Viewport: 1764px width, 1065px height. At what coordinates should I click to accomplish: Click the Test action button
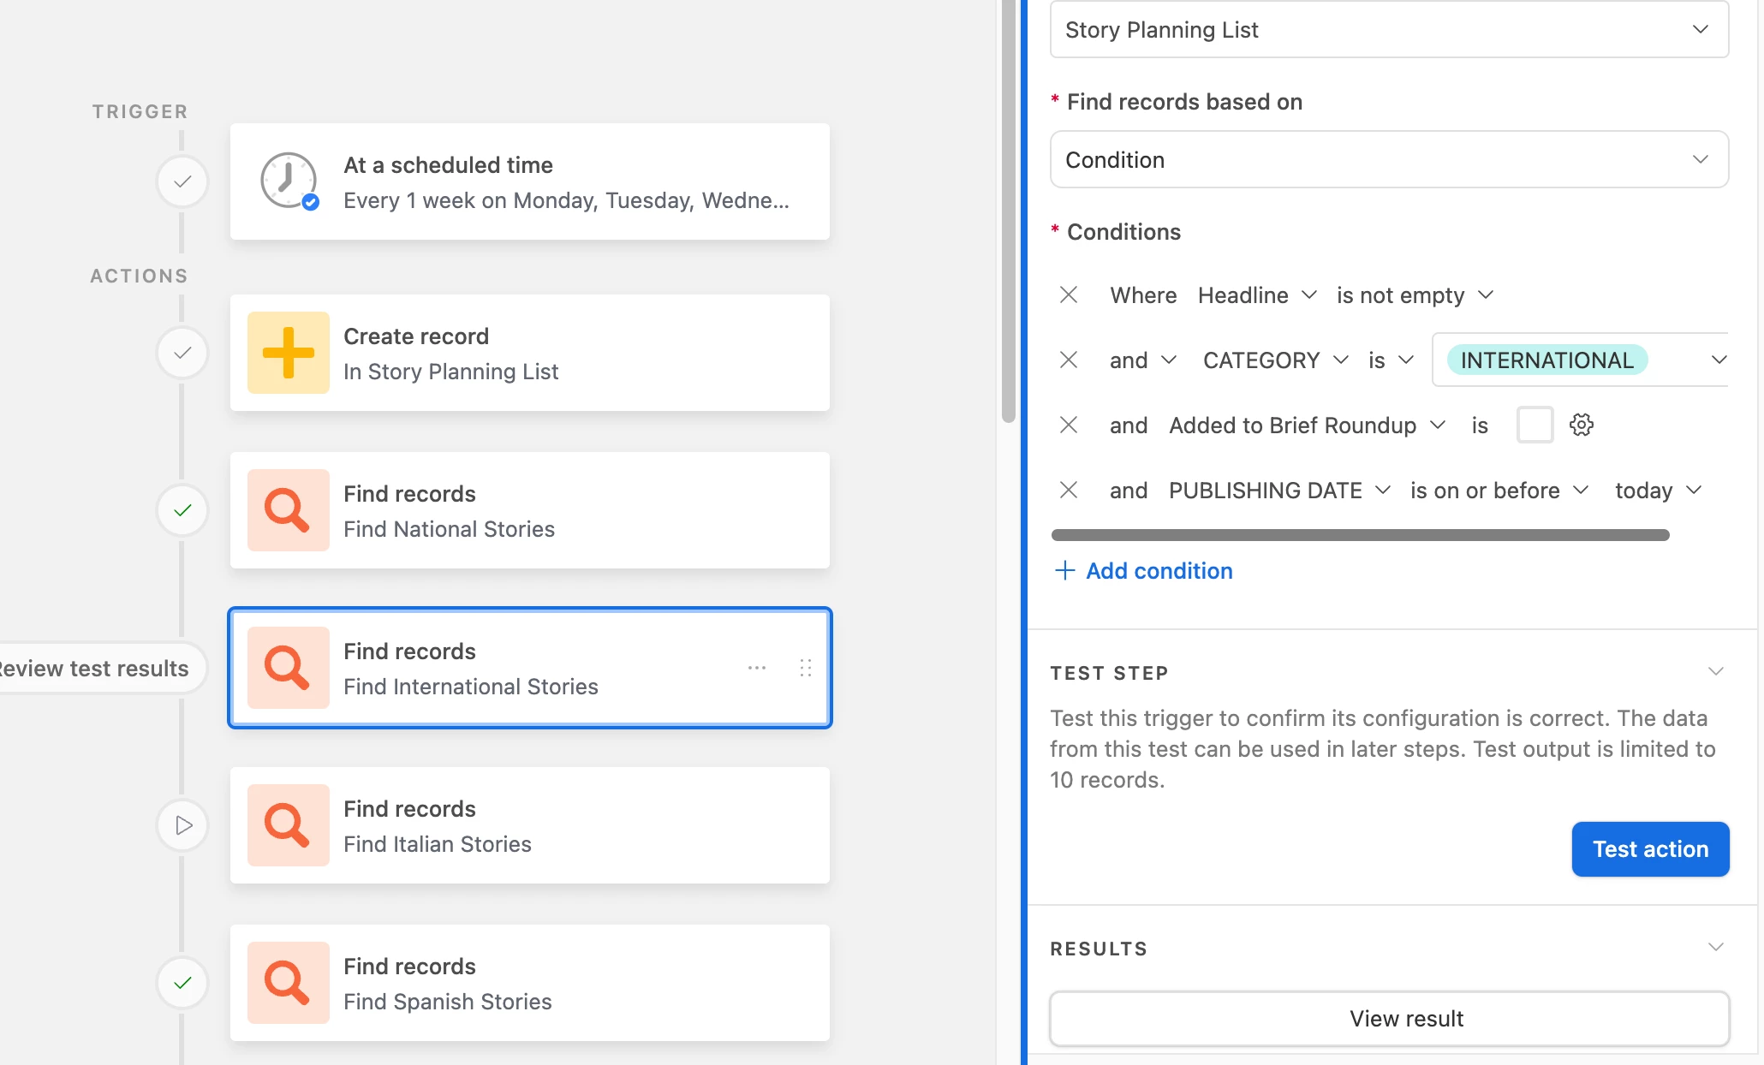pyautogui.click(x=1649, y=849)
